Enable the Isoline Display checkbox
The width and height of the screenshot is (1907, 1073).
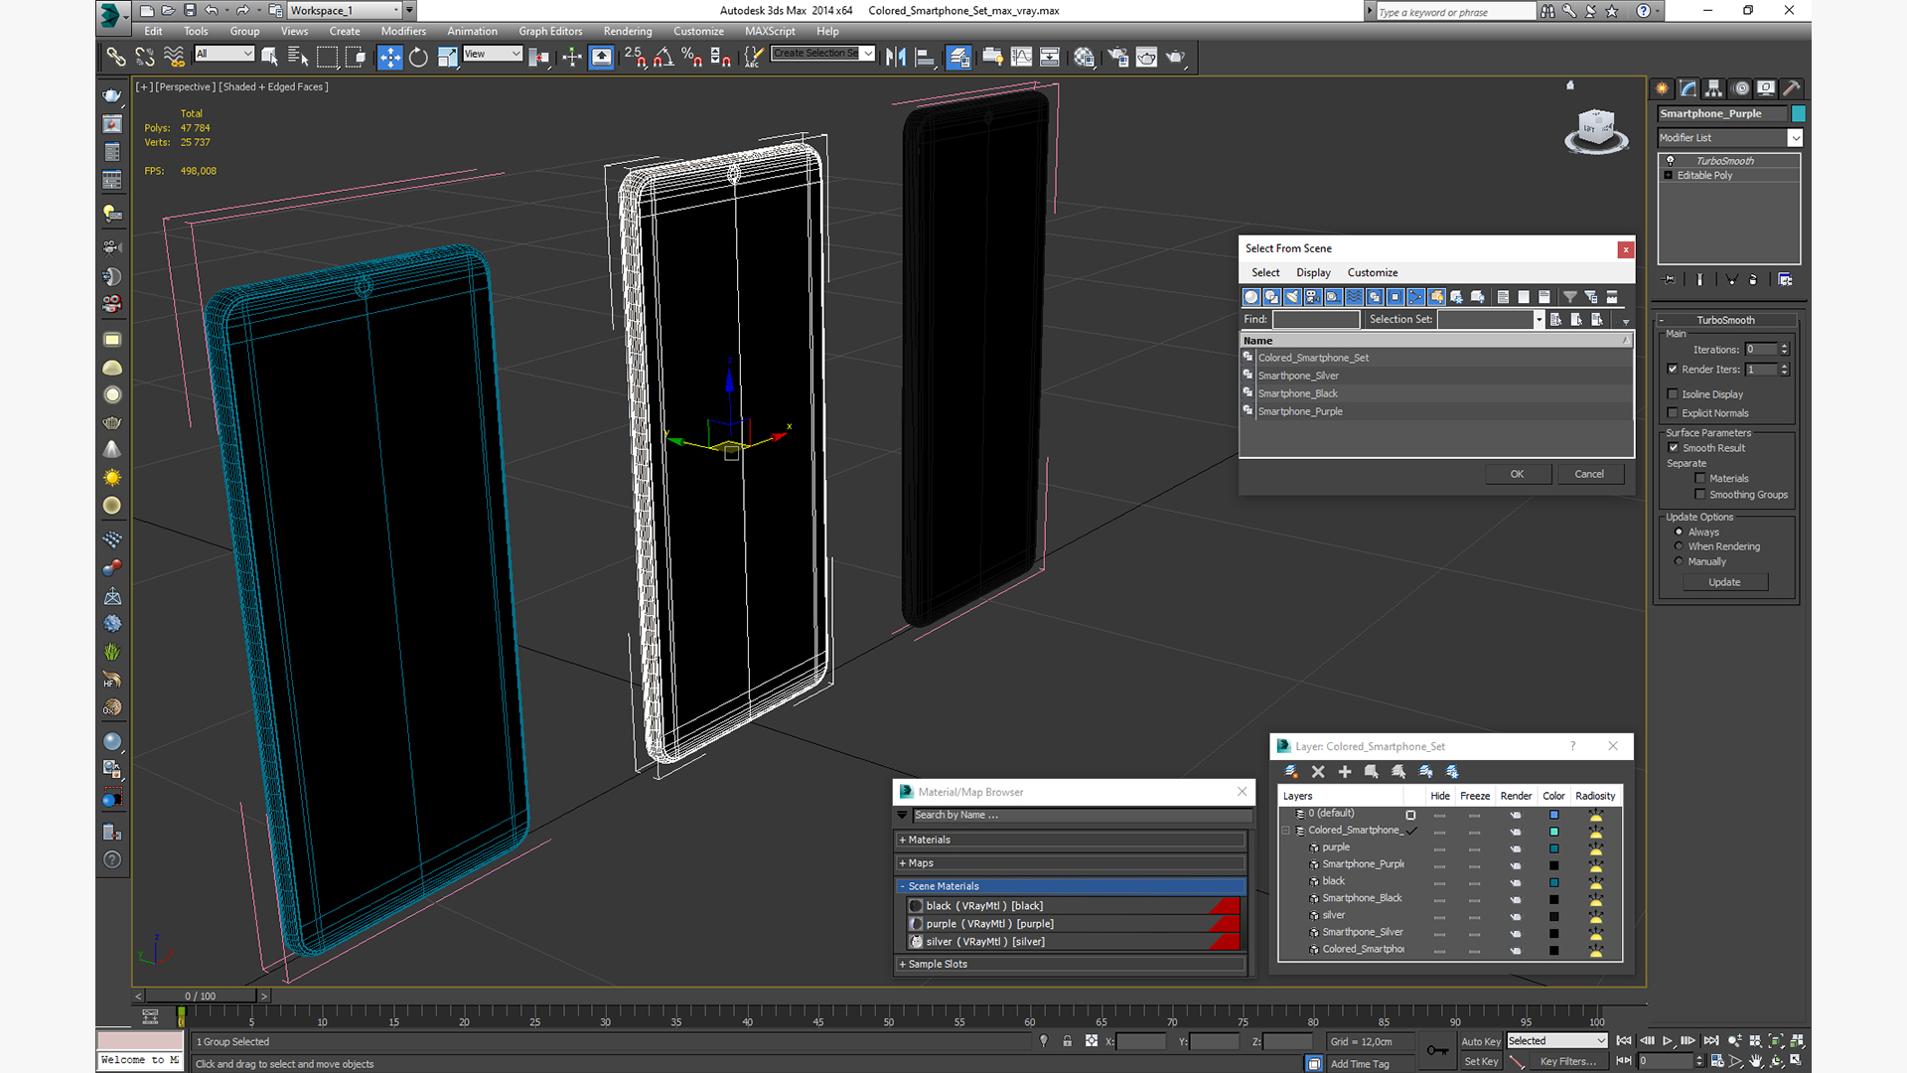[x=1673, y=393]
